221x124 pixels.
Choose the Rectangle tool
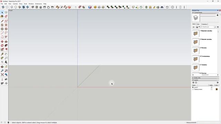(x=2, y=25)
